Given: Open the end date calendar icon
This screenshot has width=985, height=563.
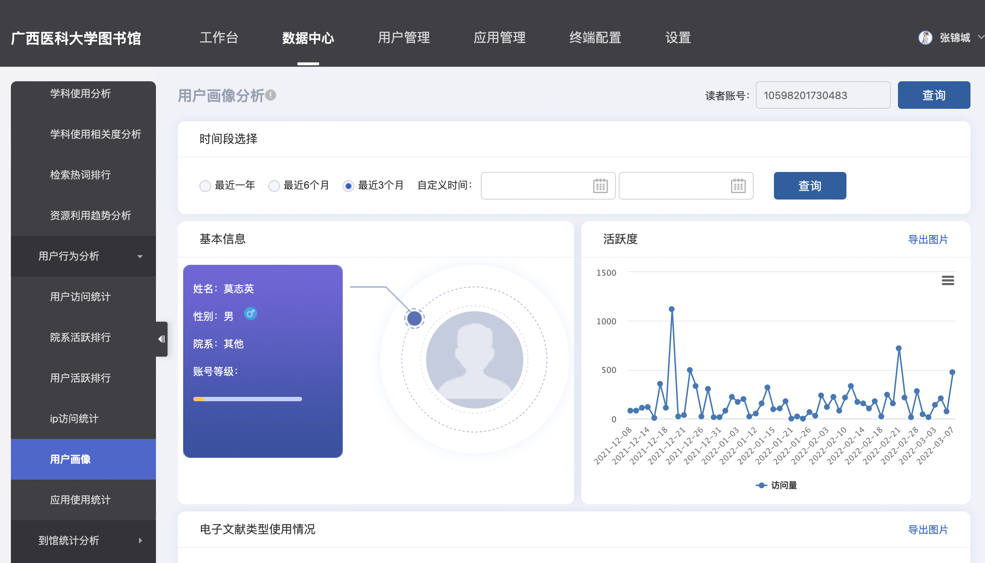Looking at the screenshot, I should point(738,186).
